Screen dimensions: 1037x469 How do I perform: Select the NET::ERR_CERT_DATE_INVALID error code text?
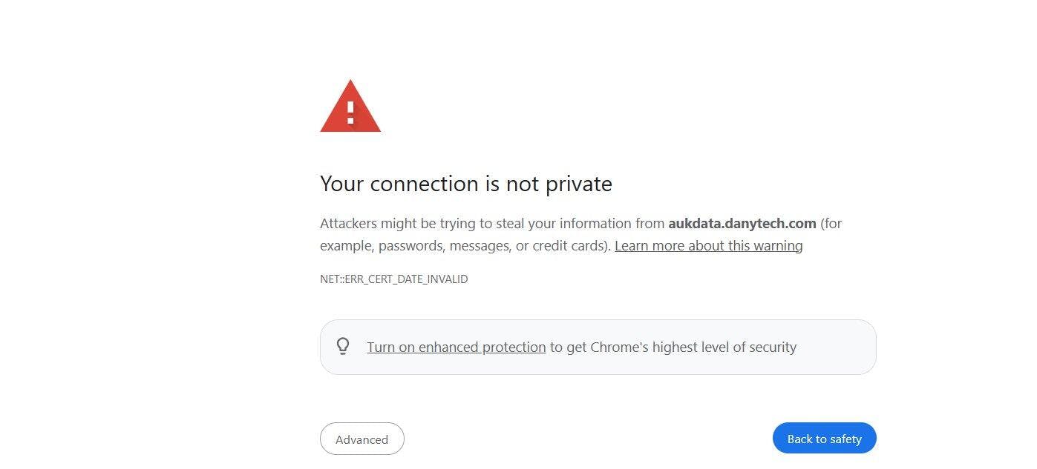[393, 279]
